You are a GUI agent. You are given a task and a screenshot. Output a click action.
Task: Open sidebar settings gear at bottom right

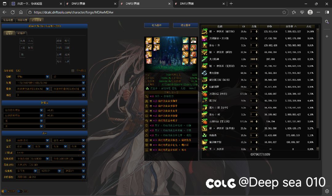[x=327, y=191]
